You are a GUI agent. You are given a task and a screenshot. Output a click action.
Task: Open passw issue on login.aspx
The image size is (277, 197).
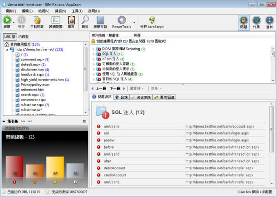[x=180, y=140]
